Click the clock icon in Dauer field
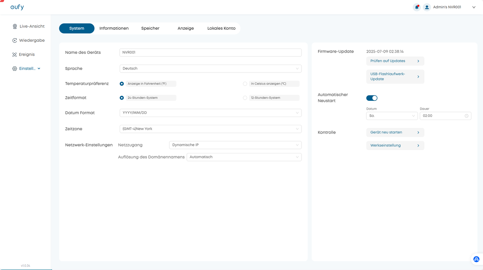The width and height of the screenshot is (483, 270). click(x=466, y=116)
